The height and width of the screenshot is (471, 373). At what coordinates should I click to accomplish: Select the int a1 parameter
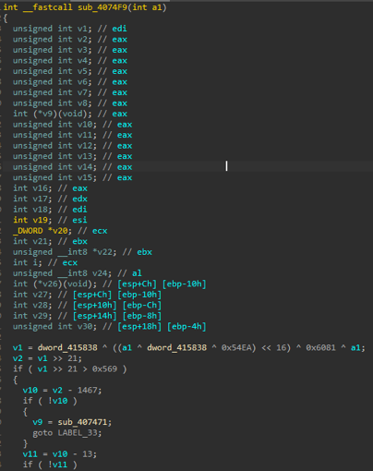coord(147,7)
